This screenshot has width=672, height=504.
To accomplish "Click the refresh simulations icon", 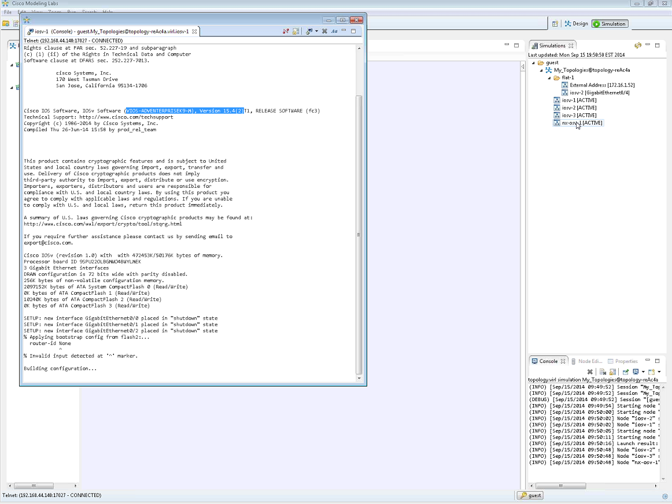I will (x=638, y=46).
